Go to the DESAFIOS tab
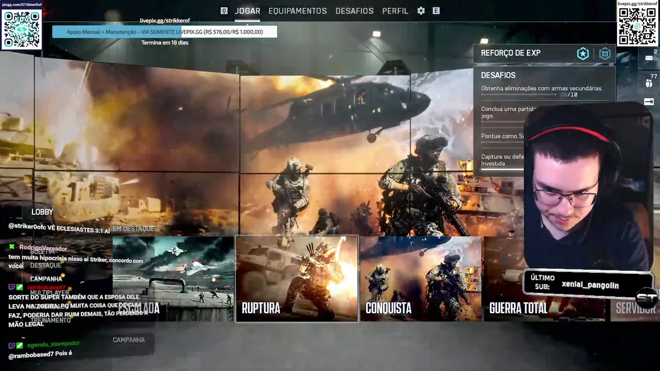 coord(354,11)
